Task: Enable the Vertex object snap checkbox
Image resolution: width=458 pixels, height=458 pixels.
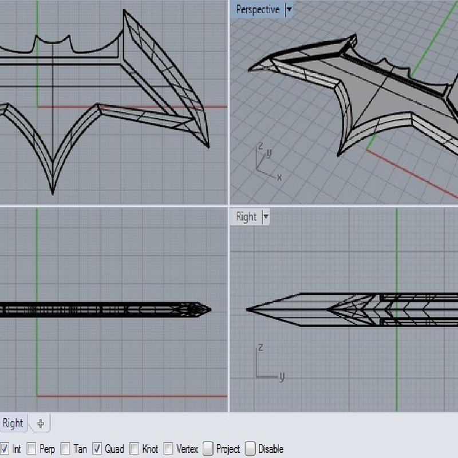Action: tap(168, 448)
